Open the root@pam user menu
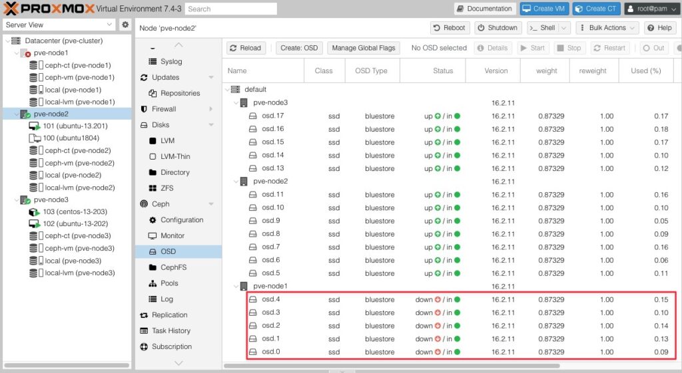Screen dimensions: 682x373 651,9
